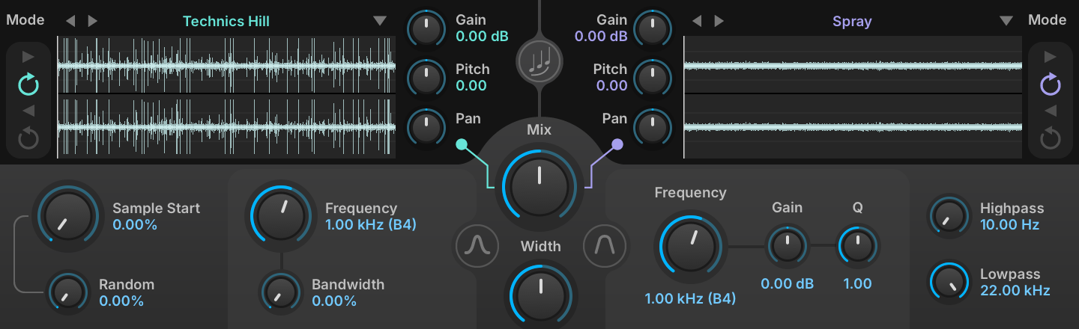This screenshot has height=329, width=1079.
Task: Click the Bandwidth knob
Action: [x=280, y=292]
